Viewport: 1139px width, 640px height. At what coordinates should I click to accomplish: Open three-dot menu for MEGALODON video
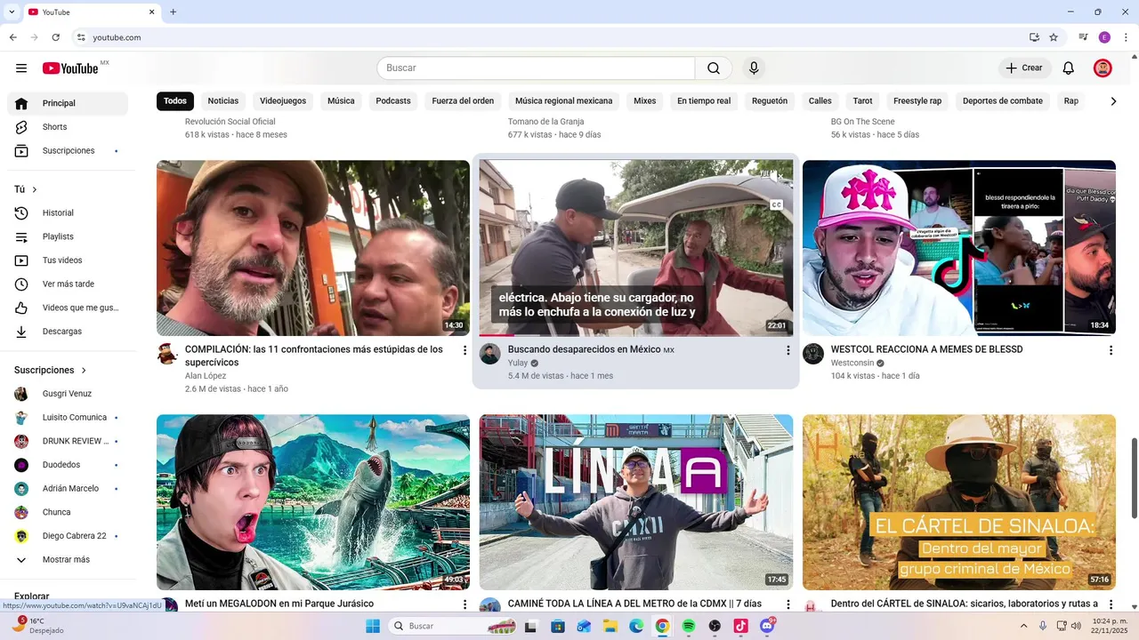[464, 604]
